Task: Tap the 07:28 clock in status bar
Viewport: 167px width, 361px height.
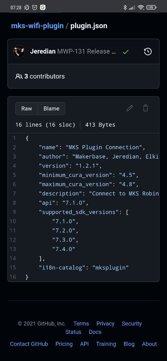Action: [16, 8]
